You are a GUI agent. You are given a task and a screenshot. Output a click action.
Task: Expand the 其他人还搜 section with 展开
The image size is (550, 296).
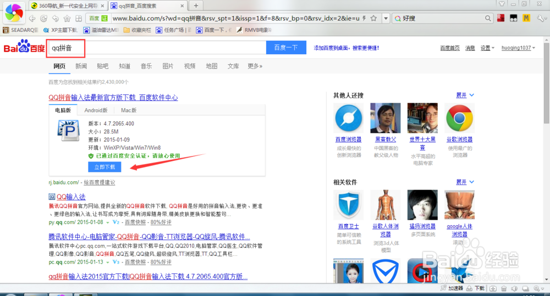[465, 95]
